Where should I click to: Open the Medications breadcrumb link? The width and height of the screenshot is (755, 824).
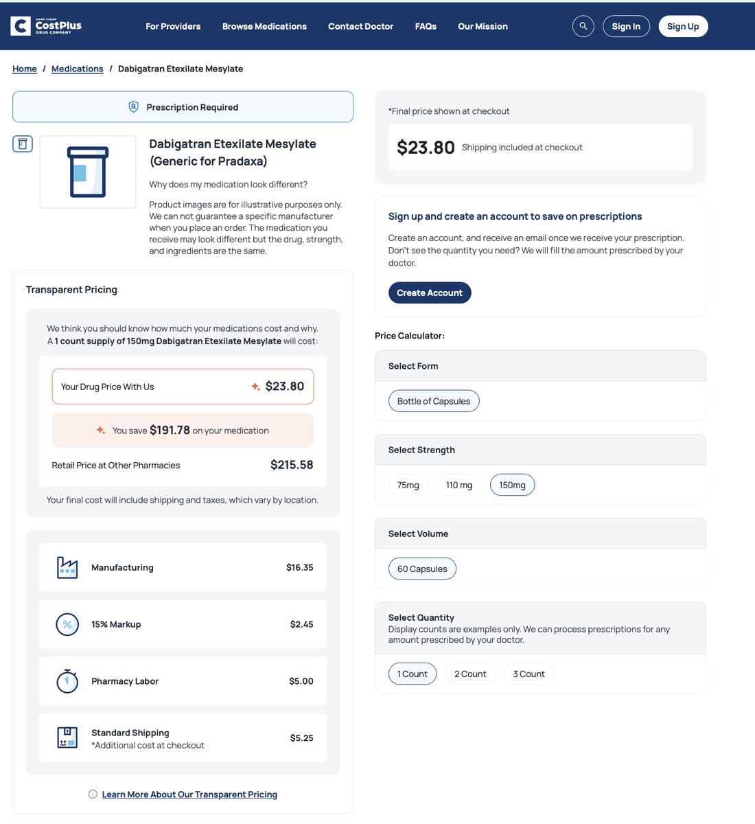pyautogui.click(x=78, y=69)
